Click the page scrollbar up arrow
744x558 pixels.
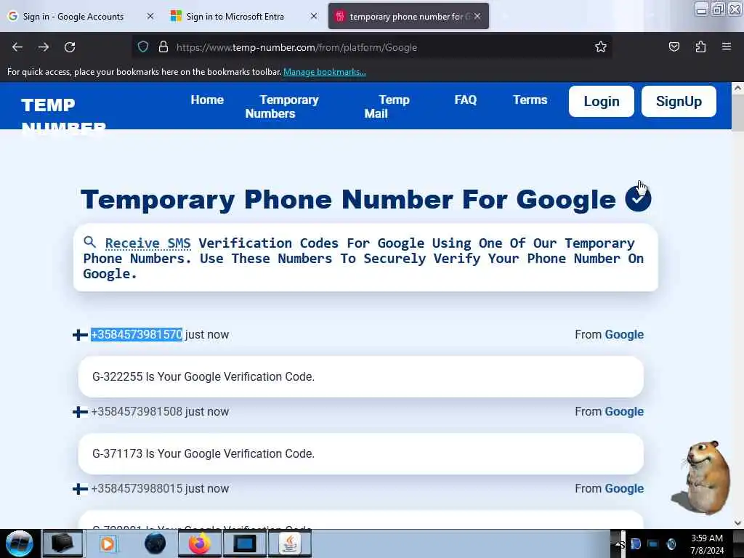(x=737, y=88)
